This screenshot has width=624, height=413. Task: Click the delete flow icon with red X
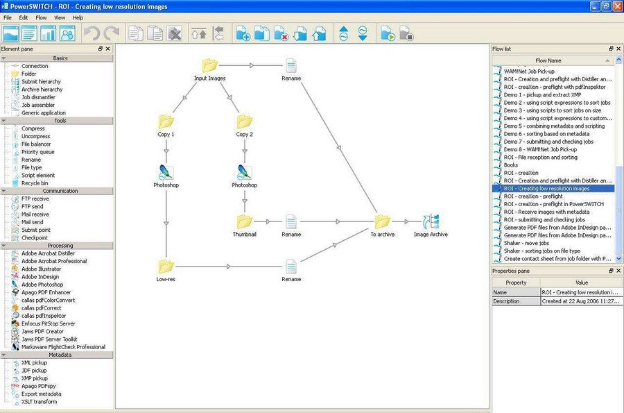click(281, 33)
